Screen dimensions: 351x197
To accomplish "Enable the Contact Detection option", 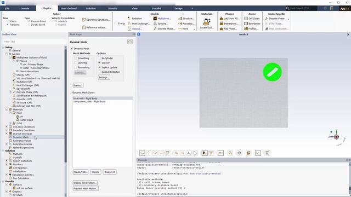I will point(99,72).
